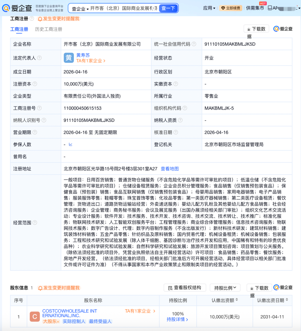Click the 黄 legal representative avatar
301x331 pixels.
tap(69, 58)
